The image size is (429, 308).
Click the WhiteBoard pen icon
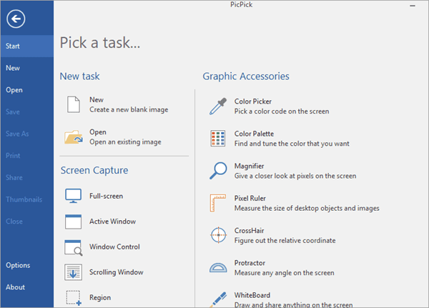pyautogui.click(x=218, y=299)
